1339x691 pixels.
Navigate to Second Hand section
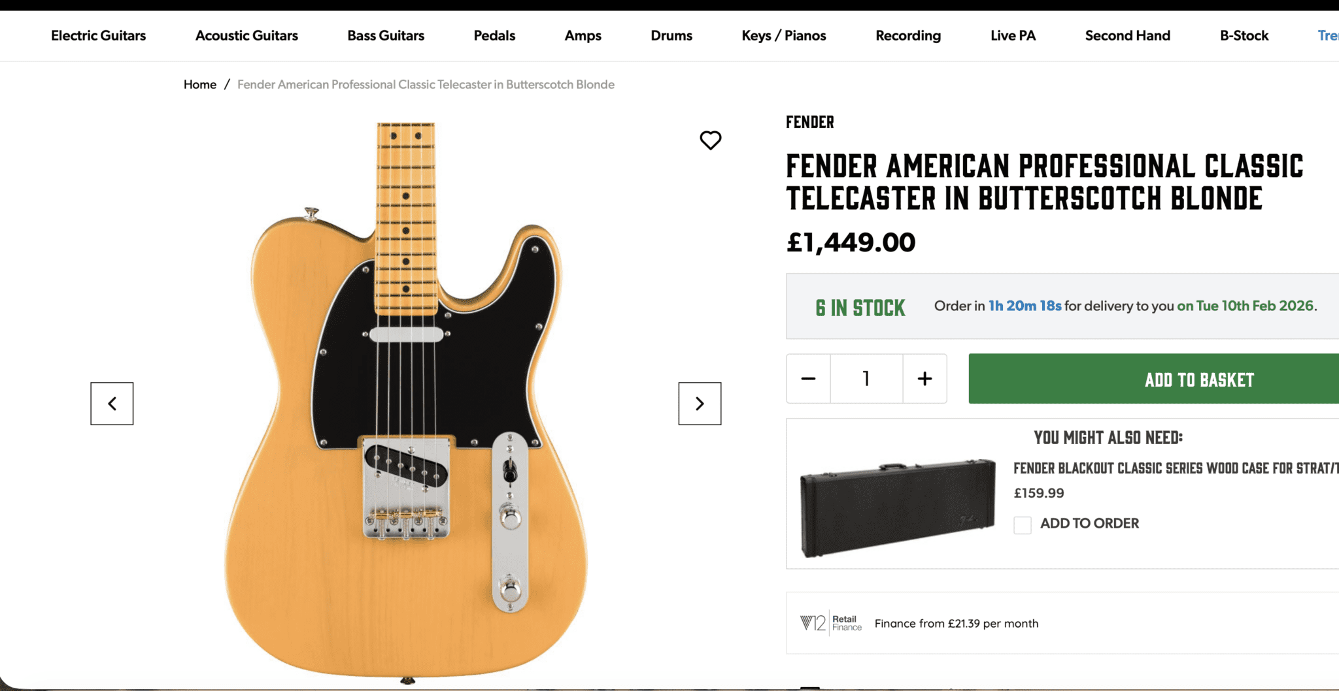point(1127,36)
